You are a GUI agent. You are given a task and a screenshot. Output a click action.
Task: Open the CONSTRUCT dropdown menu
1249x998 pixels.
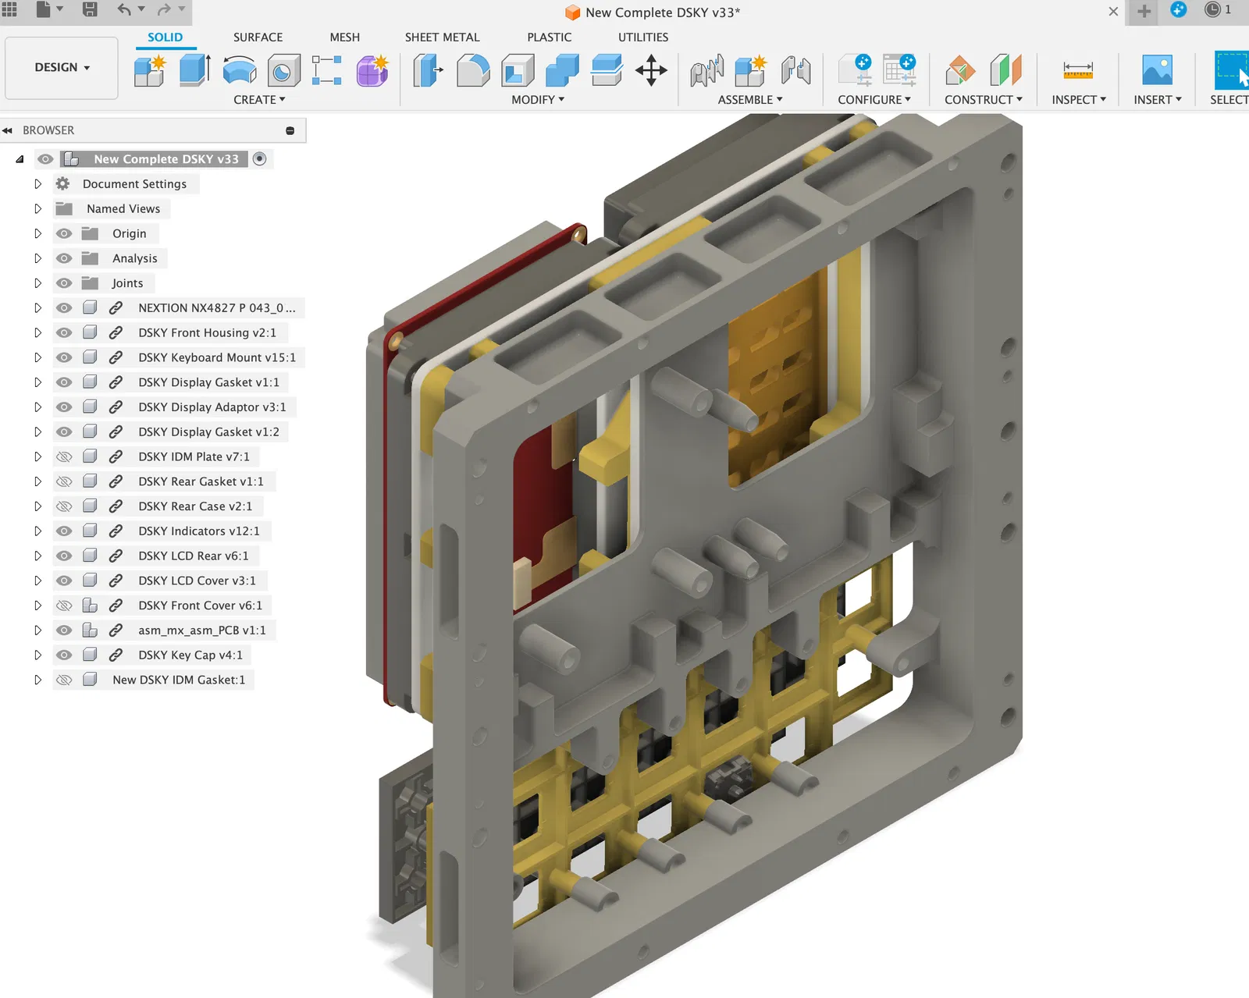pyautogui.click(x=984, y=100)
